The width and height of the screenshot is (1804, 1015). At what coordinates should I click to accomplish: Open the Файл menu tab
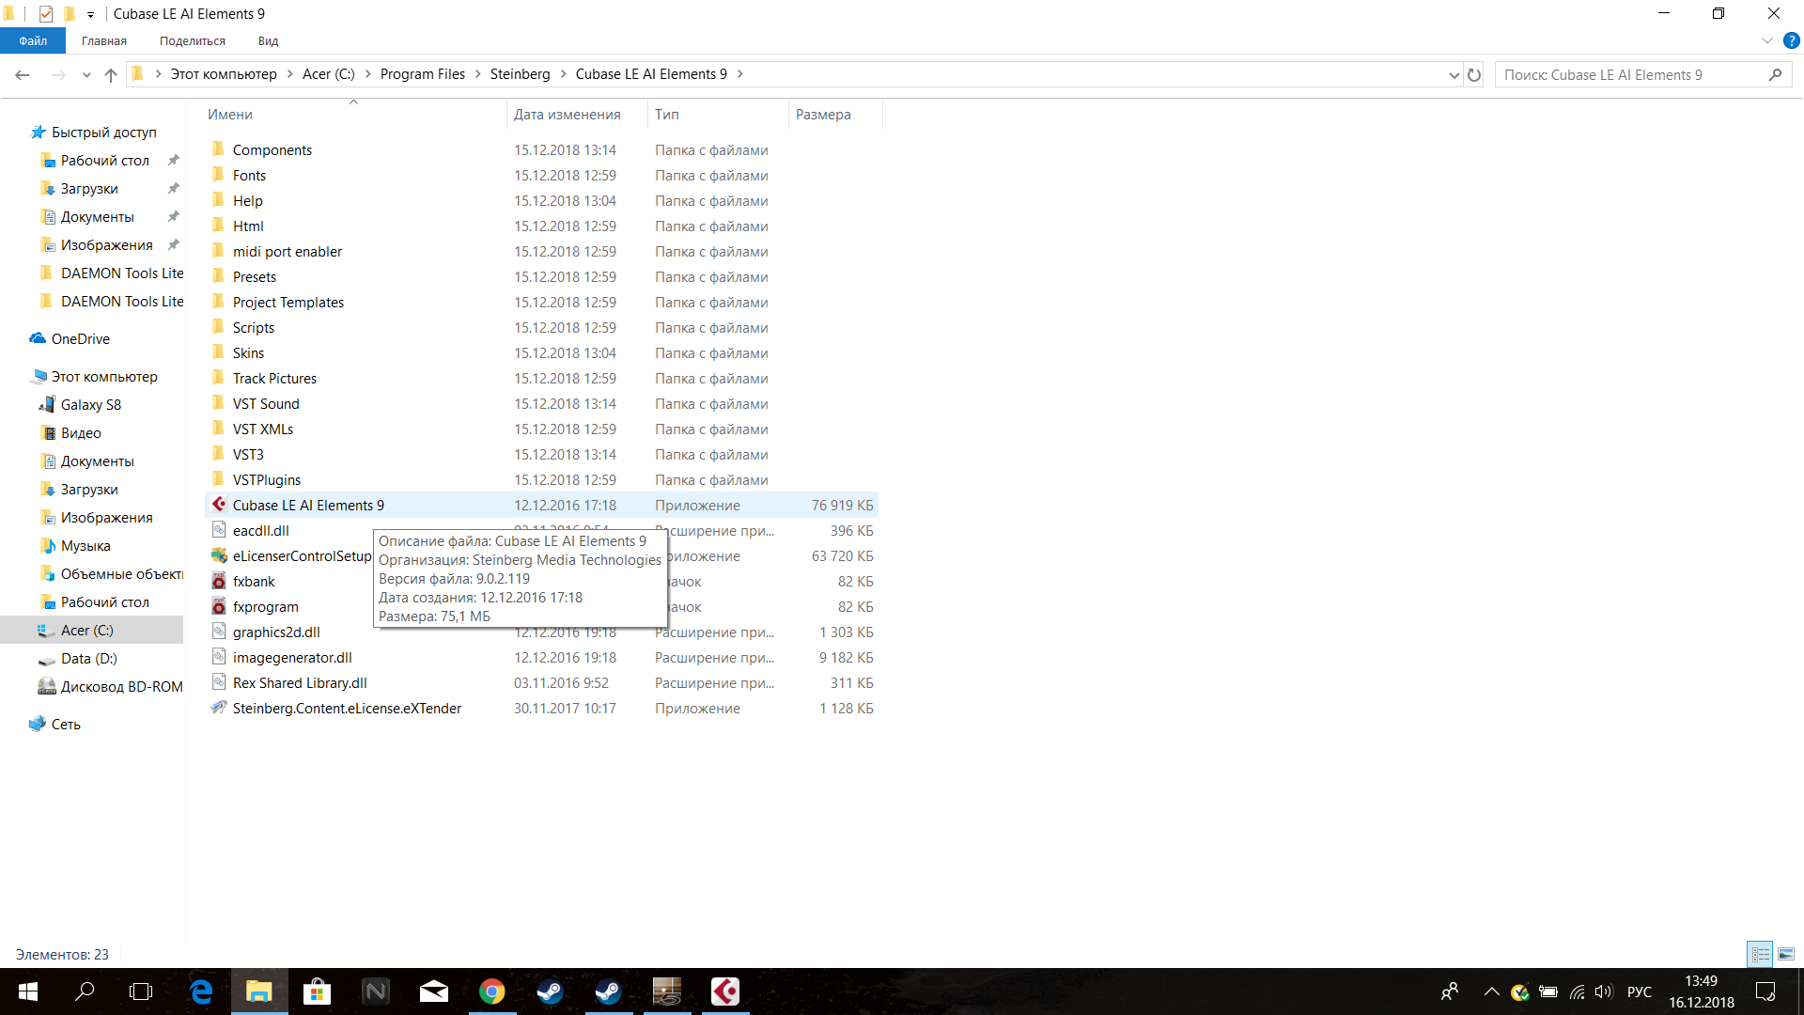[x=33, y=40]
